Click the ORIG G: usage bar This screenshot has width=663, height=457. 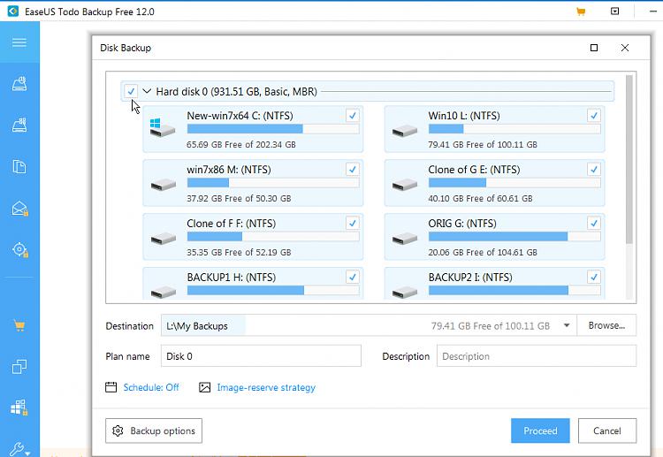point(514,236)
